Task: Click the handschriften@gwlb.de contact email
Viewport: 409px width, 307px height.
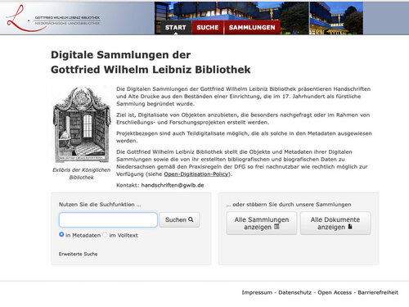Action: pyautogui.click(x=173, y=185)
